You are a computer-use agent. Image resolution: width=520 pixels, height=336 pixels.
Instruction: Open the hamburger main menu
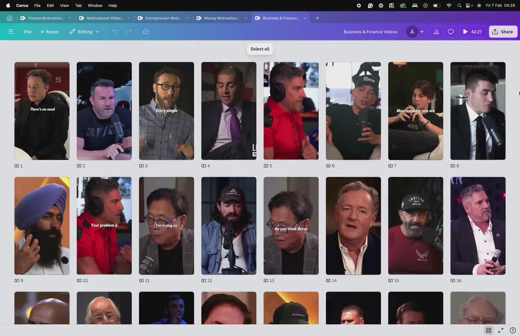click(x=11, y=32)
